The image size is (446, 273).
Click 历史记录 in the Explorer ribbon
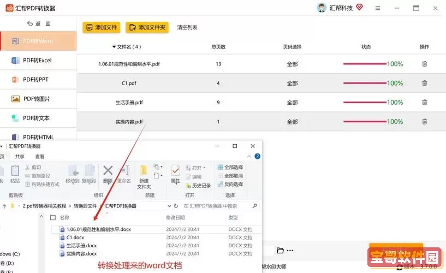click(x=198, y=186)
